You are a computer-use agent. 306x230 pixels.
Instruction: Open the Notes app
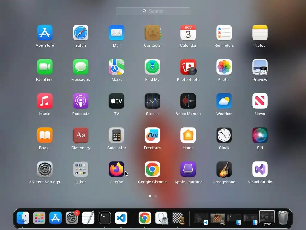click(x=260, y=33)
